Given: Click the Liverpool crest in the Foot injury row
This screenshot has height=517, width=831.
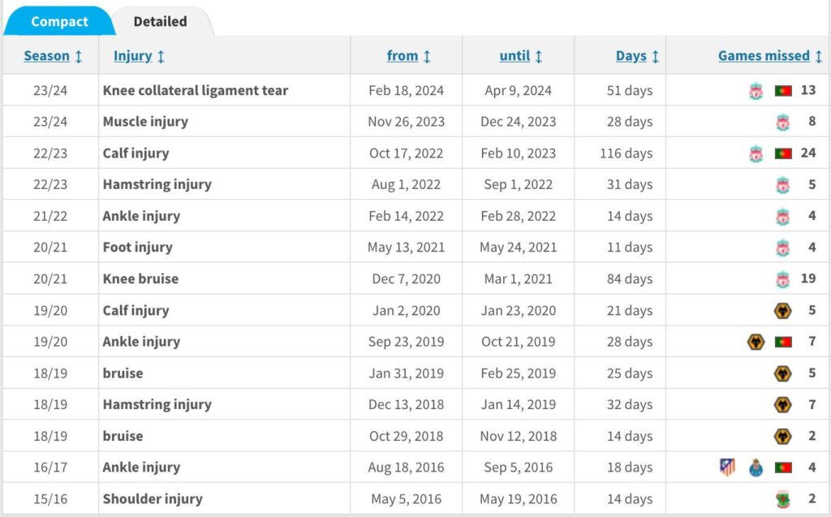Looking at the screenshot, I should (783, 248).
